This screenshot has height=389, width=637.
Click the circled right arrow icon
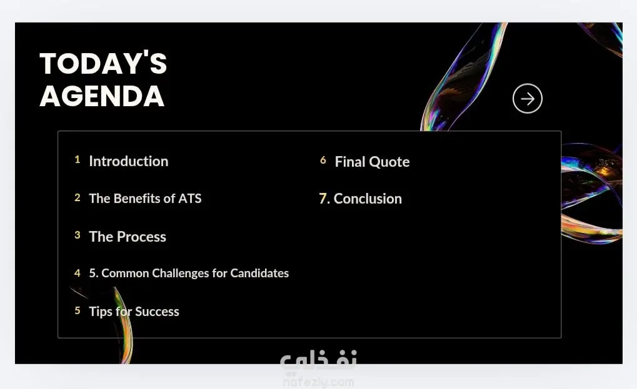pyautogui.click(x=528, y=99)
